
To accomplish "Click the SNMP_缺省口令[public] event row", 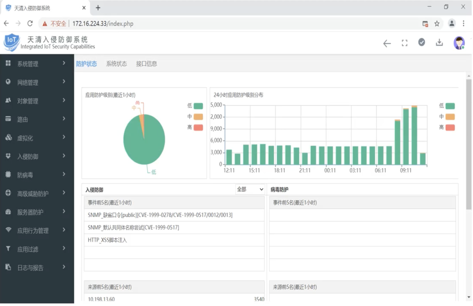I will [174, 215].
